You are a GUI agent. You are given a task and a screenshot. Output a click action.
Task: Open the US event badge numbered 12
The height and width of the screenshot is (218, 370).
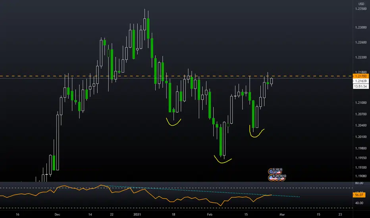(283, 178)
